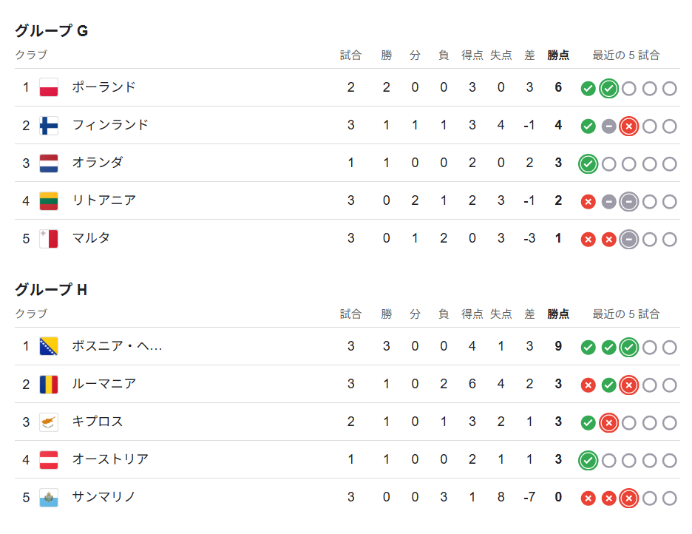692x534 pixels.
Task: Select the Netherlands flag in Group G
Action: [49, 163]
